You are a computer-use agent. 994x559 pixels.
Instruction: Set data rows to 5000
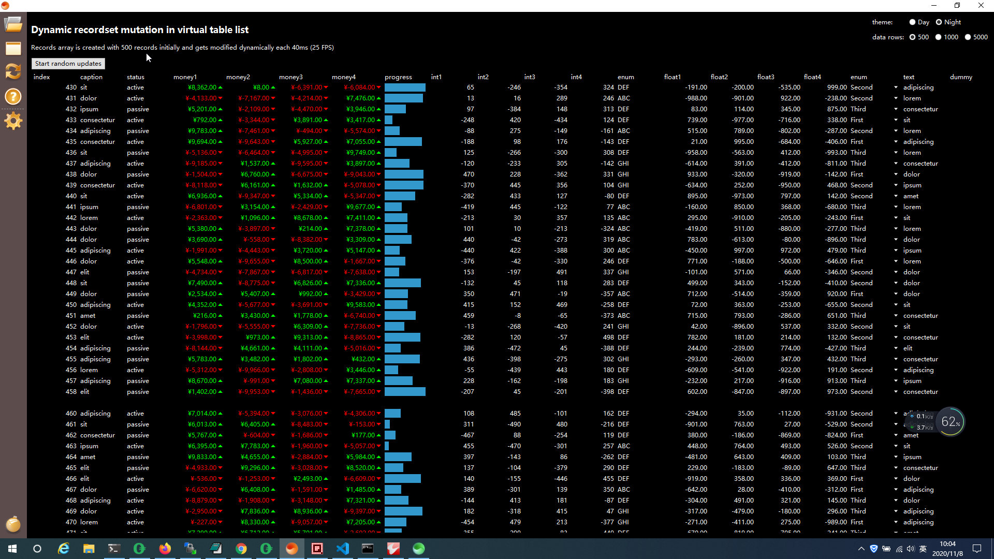click(968, 37)
